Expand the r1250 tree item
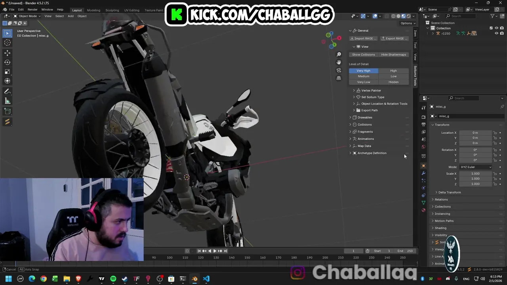This screenshot has height=285, width=507. [x=433, y=33]
